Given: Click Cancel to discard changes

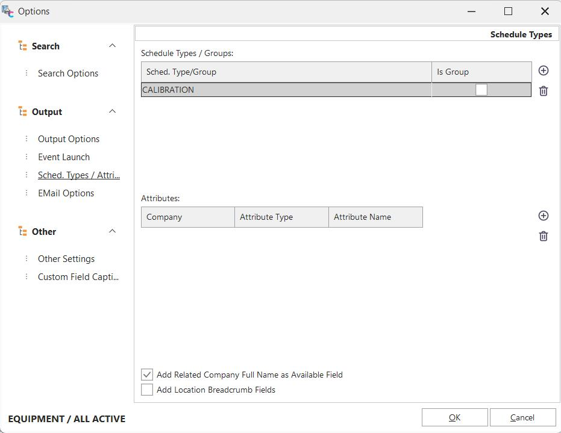Looking at the screenshot, I should [522, 417].
